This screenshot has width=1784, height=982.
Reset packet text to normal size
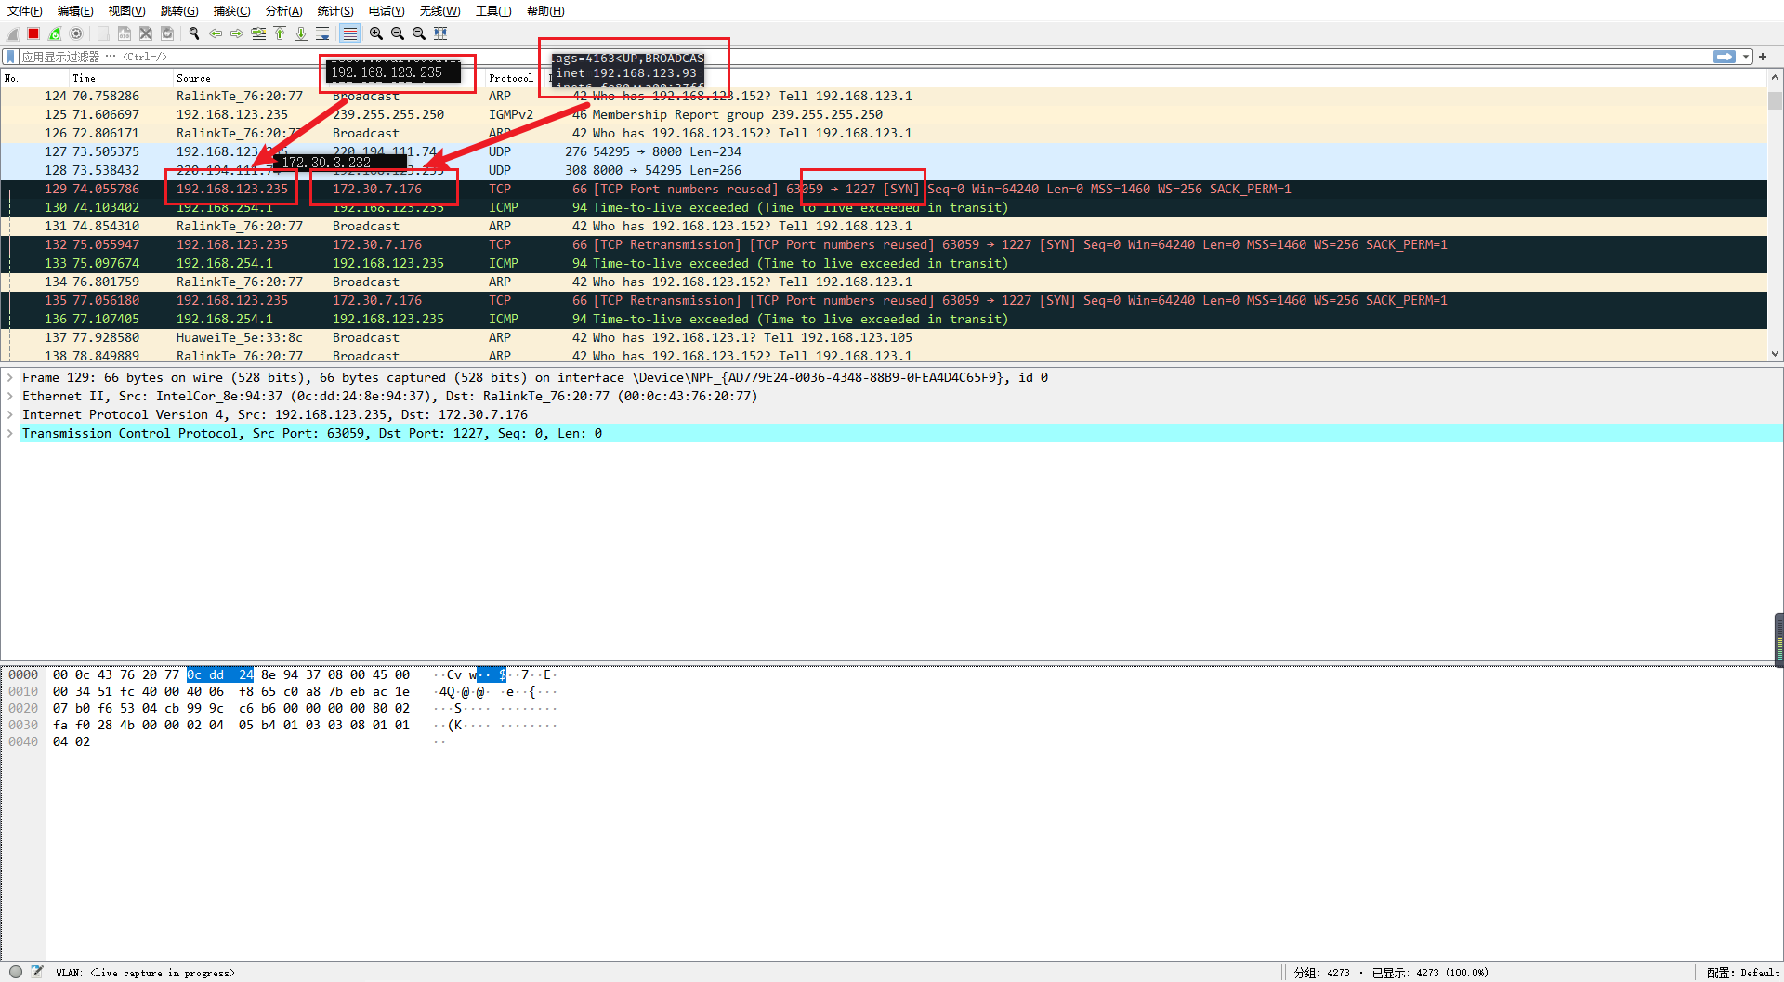419,33
